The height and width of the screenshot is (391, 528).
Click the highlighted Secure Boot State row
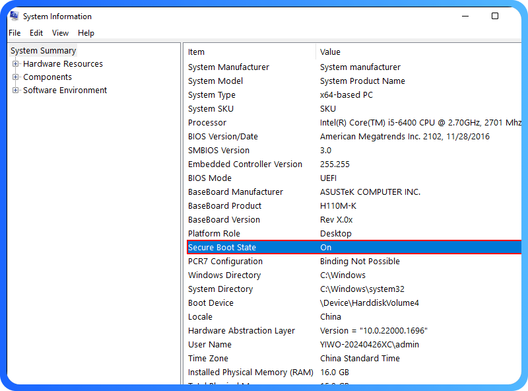tap(354, 247)
